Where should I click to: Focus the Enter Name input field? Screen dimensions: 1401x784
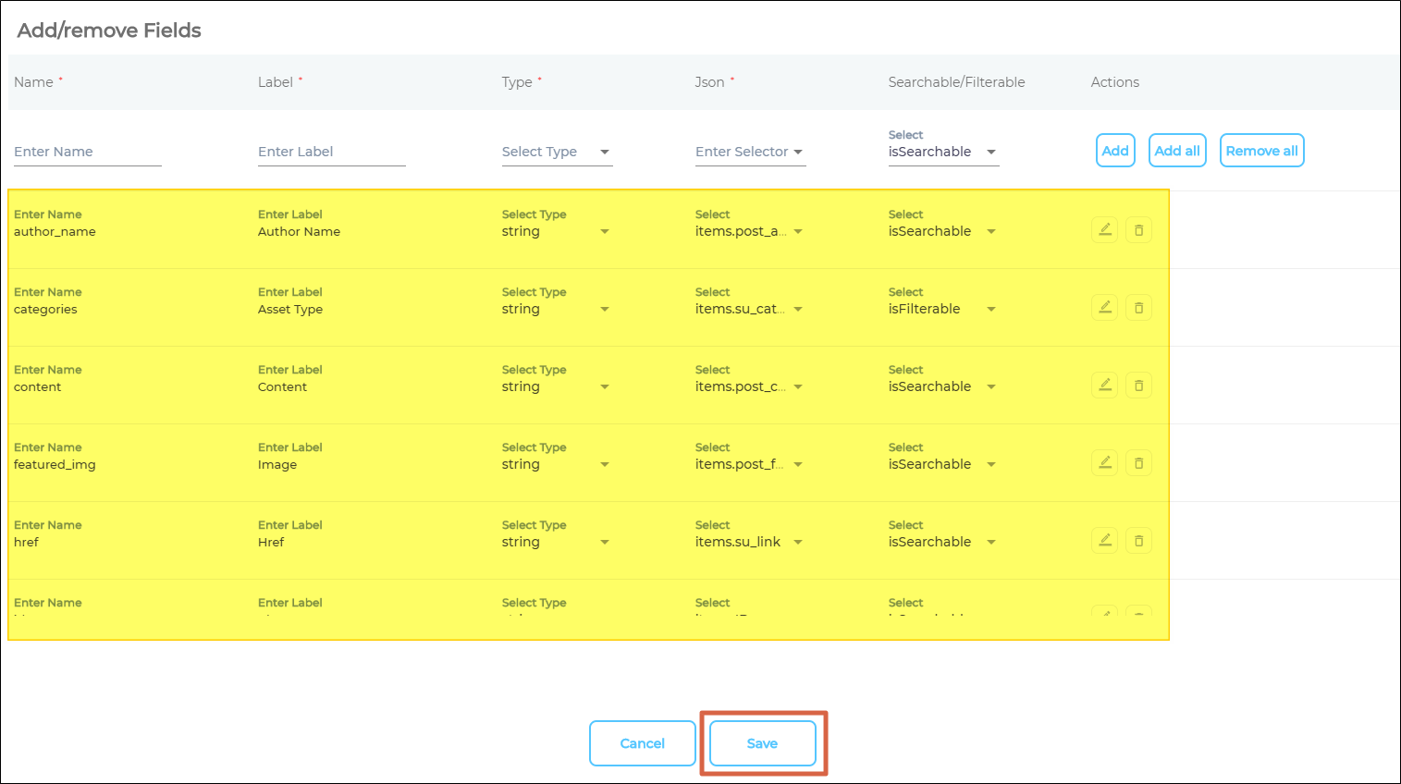tap(87, 152)
